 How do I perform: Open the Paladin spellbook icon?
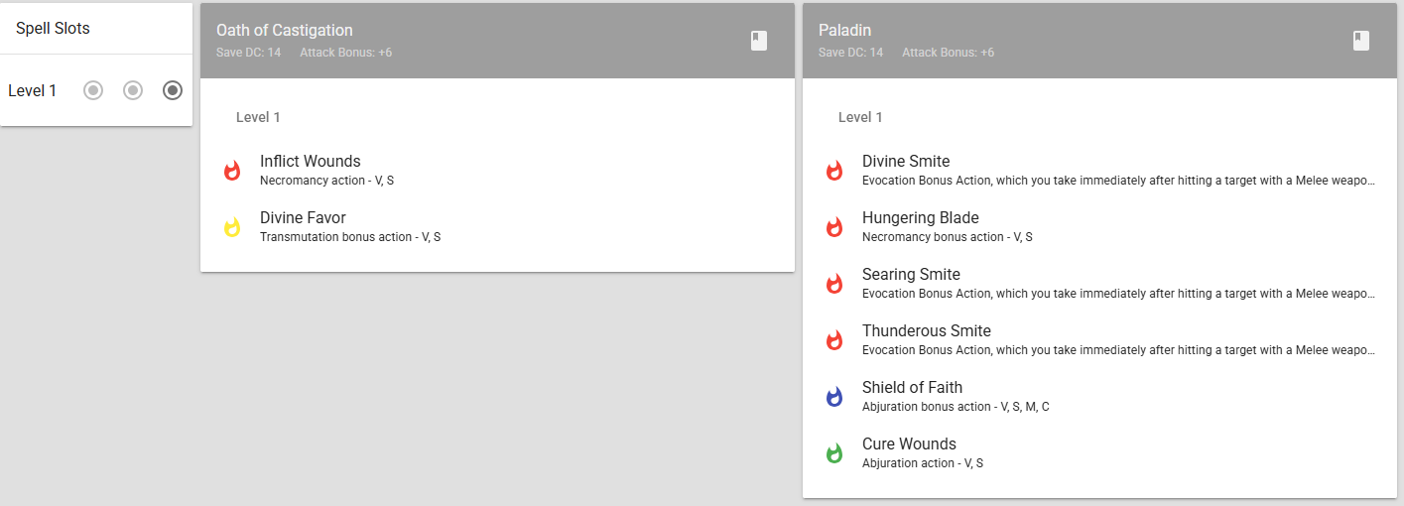tap(1361, 41)
